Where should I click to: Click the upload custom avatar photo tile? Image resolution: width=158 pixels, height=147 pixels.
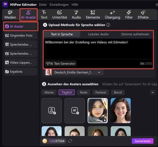click(x=52, y=111)
